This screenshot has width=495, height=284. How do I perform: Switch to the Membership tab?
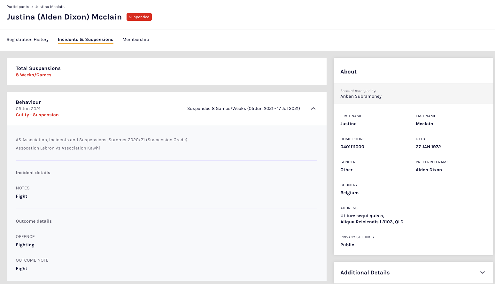coord(136,40)
